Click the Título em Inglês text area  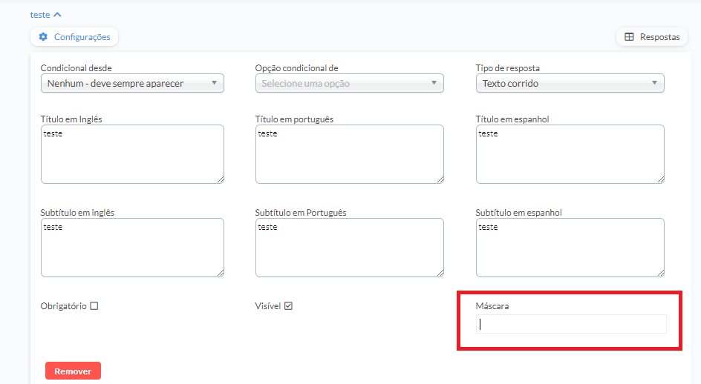pos(132,154)
